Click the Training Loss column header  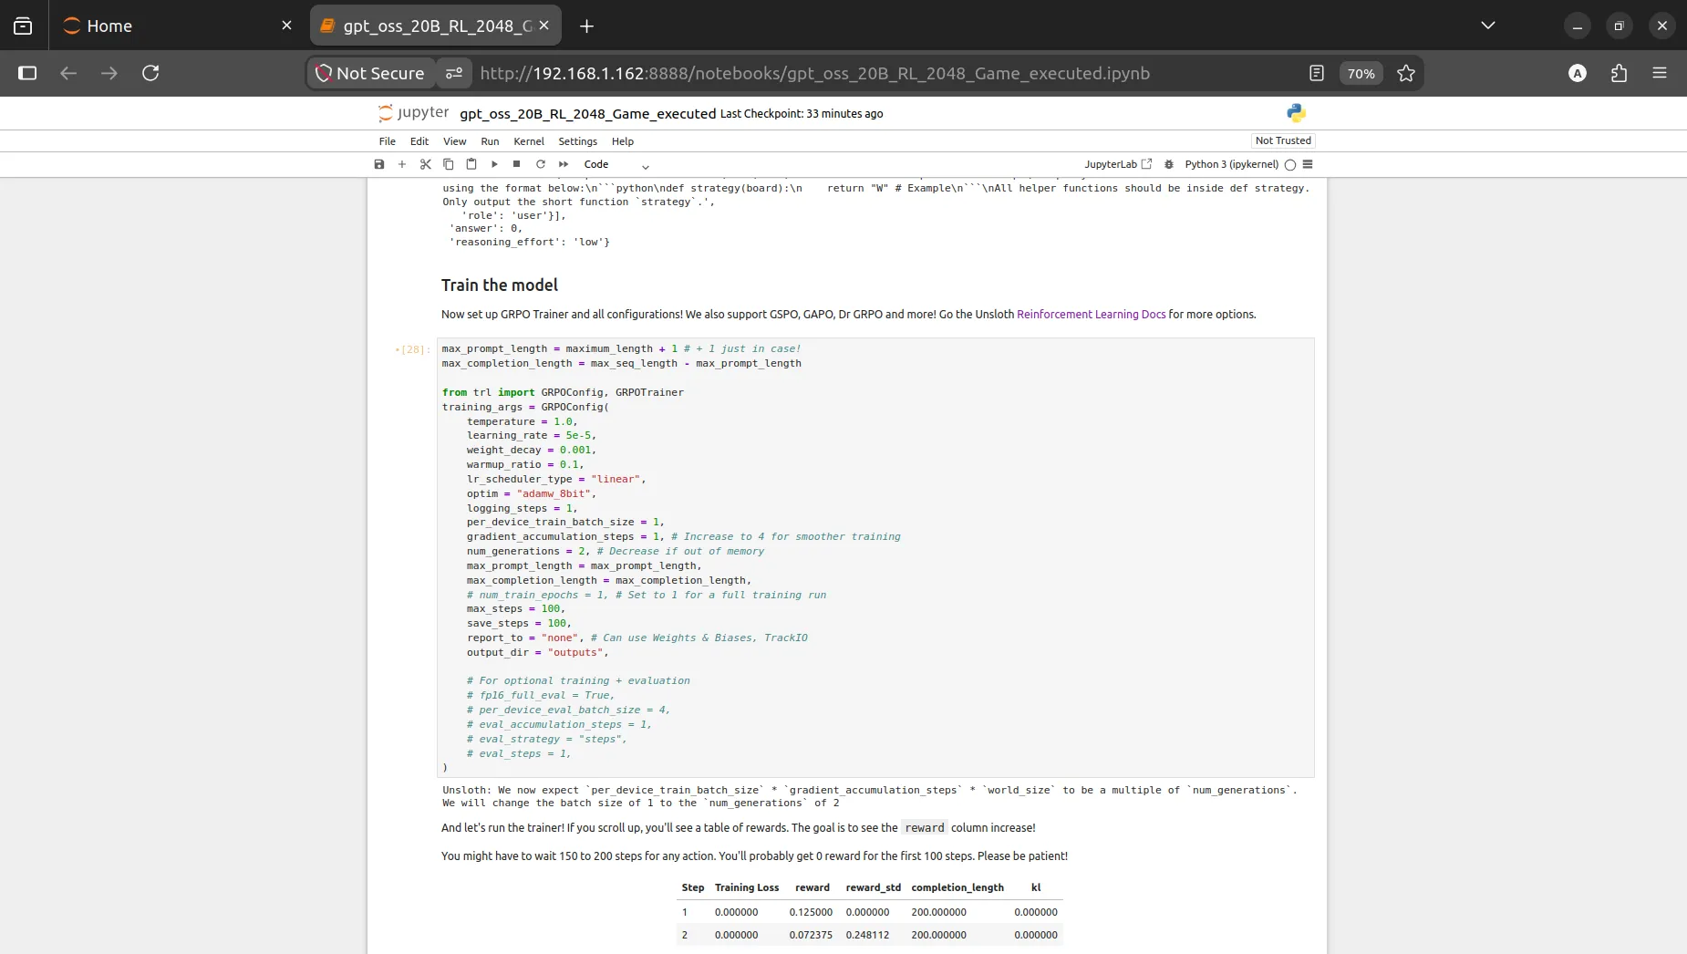747,887
